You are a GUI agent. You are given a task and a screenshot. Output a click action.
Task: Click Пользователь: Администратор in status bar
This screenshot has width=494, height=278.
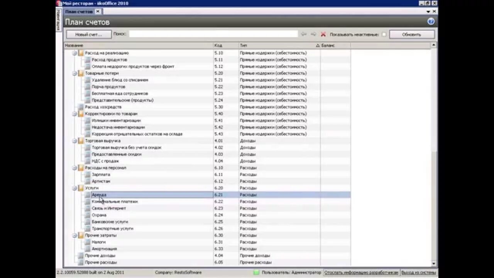pos(291,273)
